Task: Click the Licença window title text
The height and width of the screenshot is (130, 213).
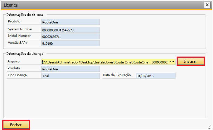Action: [x=11, y=5]
